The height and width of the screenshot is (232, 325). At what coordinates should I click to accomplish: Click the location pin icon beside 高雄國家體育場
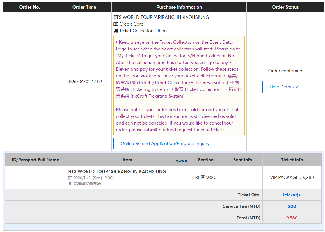(x=70, y=184)
